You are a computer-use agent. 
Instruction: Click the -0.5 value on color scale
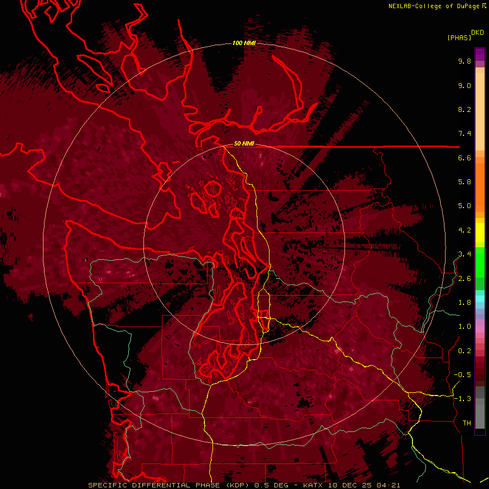coord(462,375)
